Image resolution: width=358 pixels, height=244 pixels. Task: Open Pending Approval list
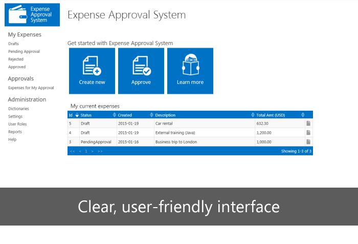24,51
